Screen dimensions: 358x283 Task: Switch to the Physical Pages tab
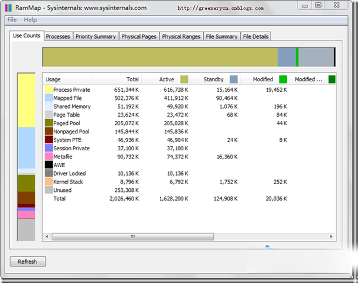coord(139,36)
